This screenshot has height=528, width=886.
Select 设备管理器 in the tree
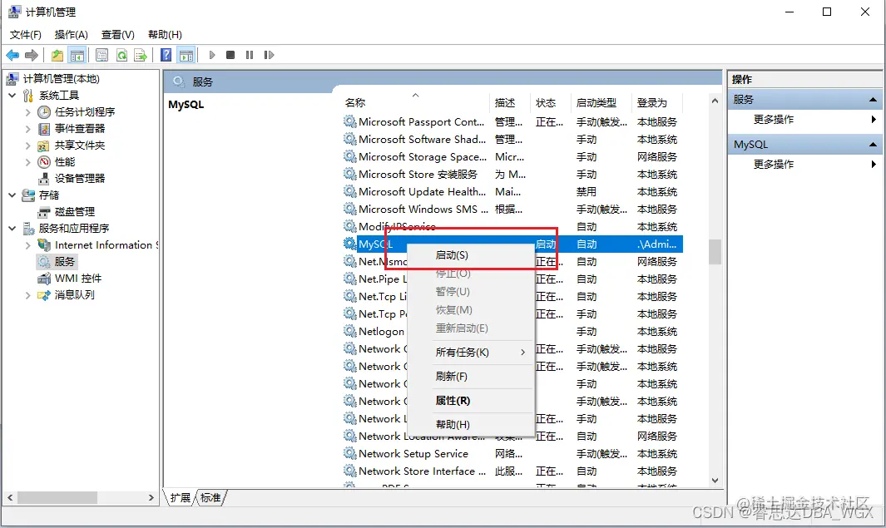pyautogui.click(x=80, y=179)
